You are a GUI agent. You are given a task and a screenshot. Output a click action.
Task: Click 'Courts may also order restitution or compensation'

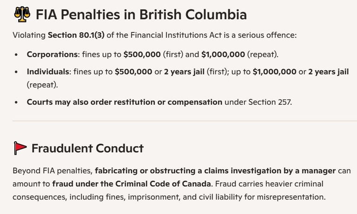[x=124, y=102]
